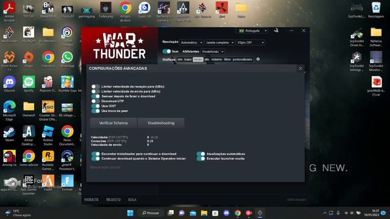
Task: Launch Roblox Studio from the desktop
Action: (48, 135)
